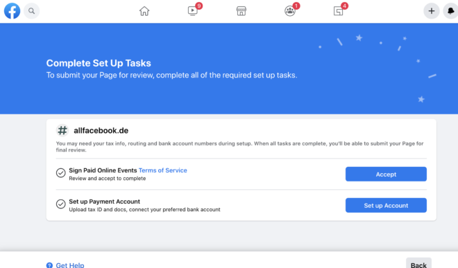Open Groups icon with badge

click(x=290, y=11)
